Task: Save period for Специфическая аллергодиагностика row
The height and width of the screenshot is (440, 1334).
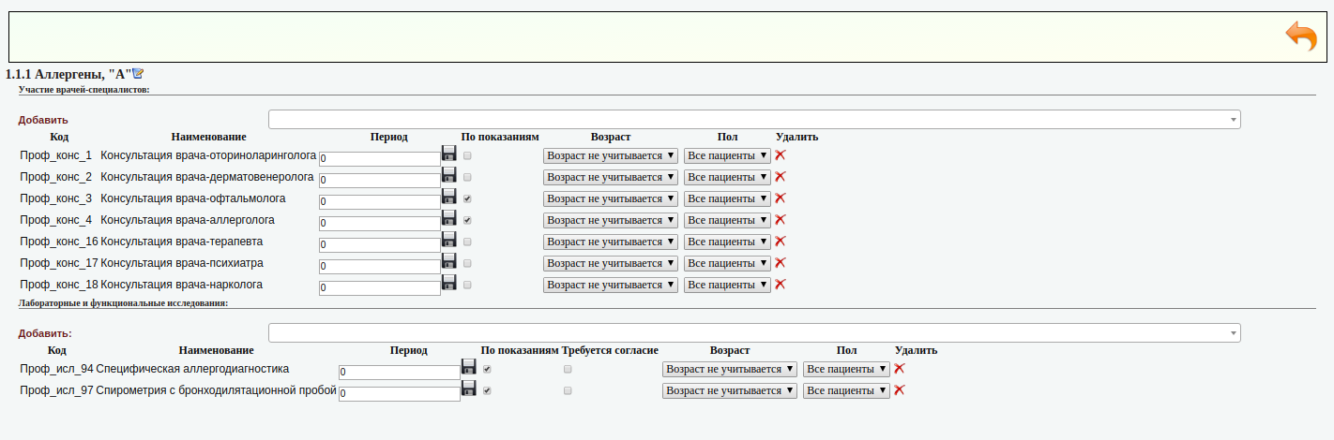Action: (468, 367)
